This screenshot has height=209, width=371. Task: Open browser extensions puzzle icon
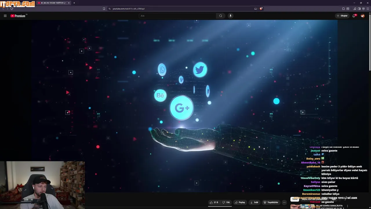pos(343,9)
